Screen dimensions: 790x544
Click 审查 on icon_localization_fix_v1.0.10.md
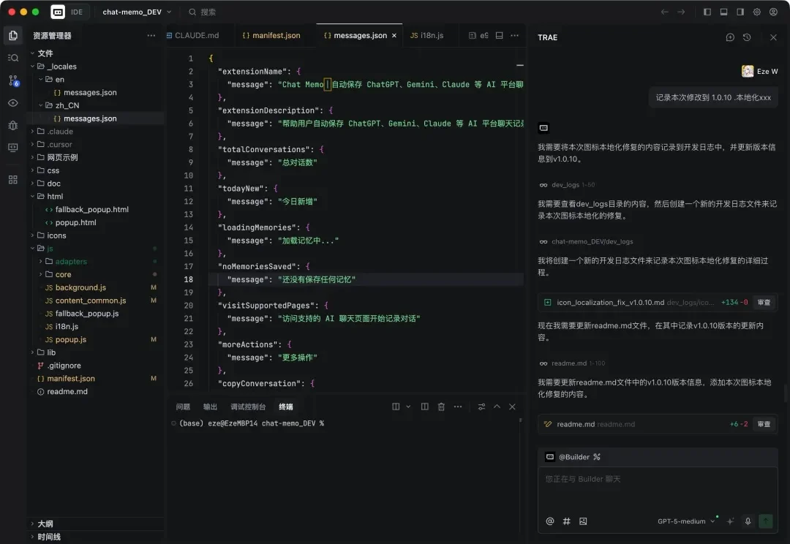[763, 302]
